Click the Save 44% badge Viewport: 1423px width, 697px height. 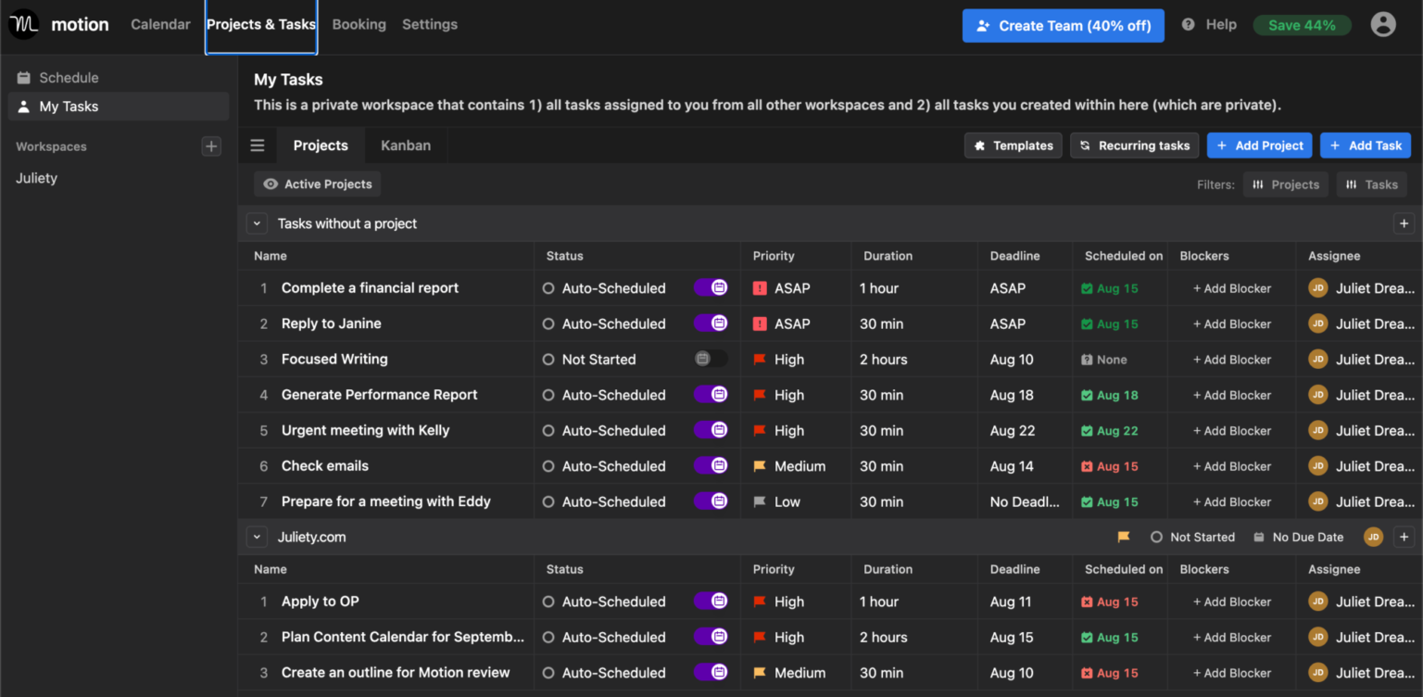pyautogui.click(x=1302, y=25)
